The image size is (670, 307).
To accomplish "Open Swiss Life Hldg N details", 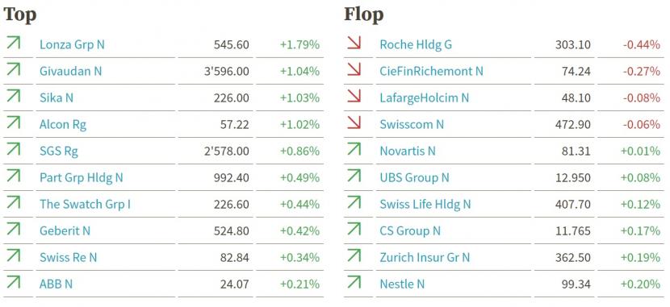I will tap(425, 204).
